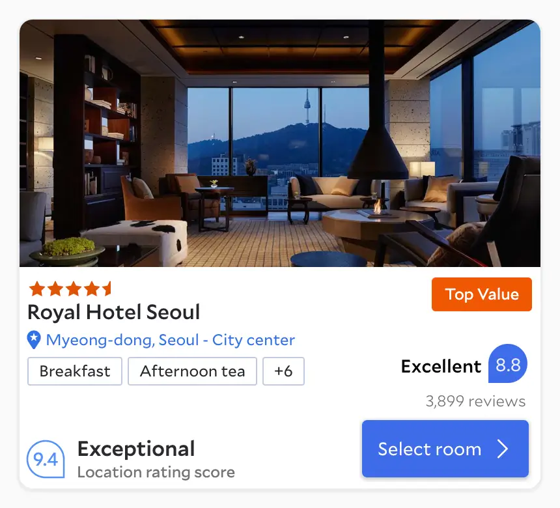560x508 pixels.
Task: Click the Seoul tower in the photo
Action: [307, 106]
